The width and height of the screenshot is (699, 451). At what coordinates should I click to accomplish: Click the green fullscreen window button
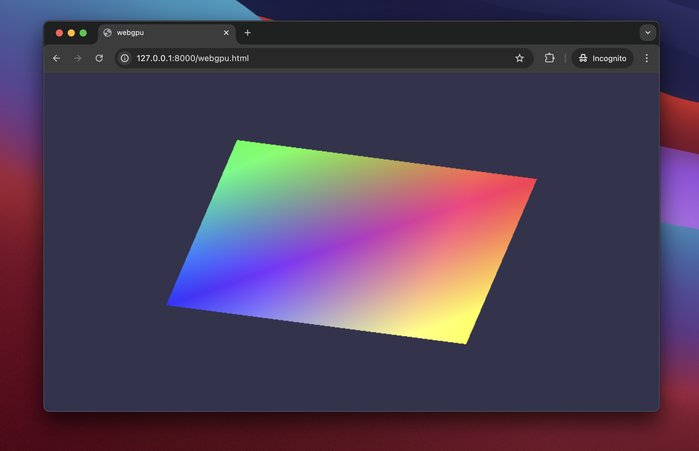tap(83, 33)
